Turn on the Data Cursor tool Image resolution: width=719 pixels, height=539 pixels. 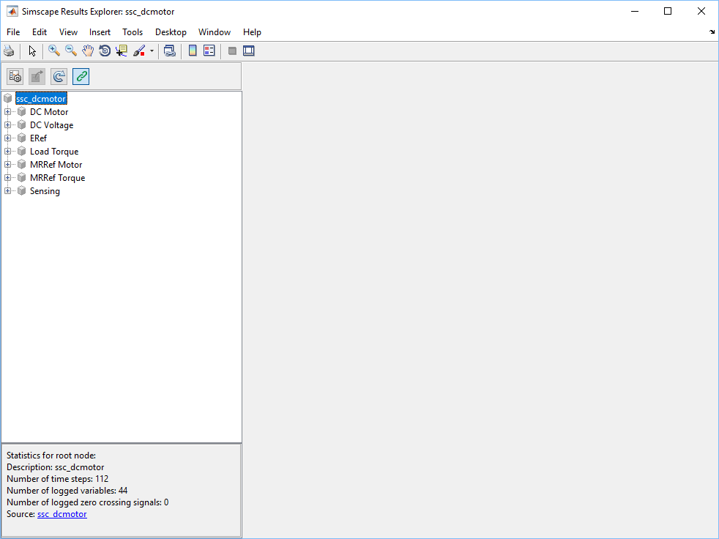pos(122,51)
